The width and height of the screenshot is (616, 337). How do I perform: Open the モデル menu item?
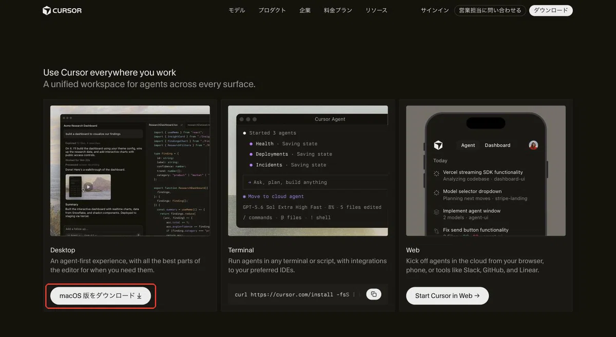pyautogui.click(x=237, y=10)
